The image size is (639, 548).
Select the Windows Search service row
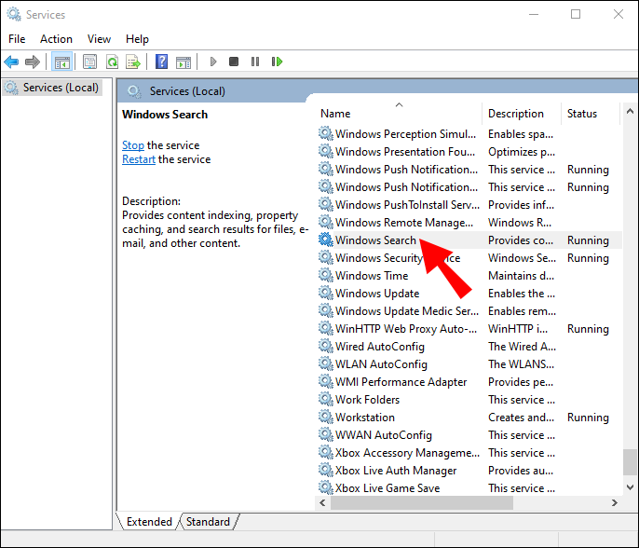pyautogui.click(x=469, y=240)
